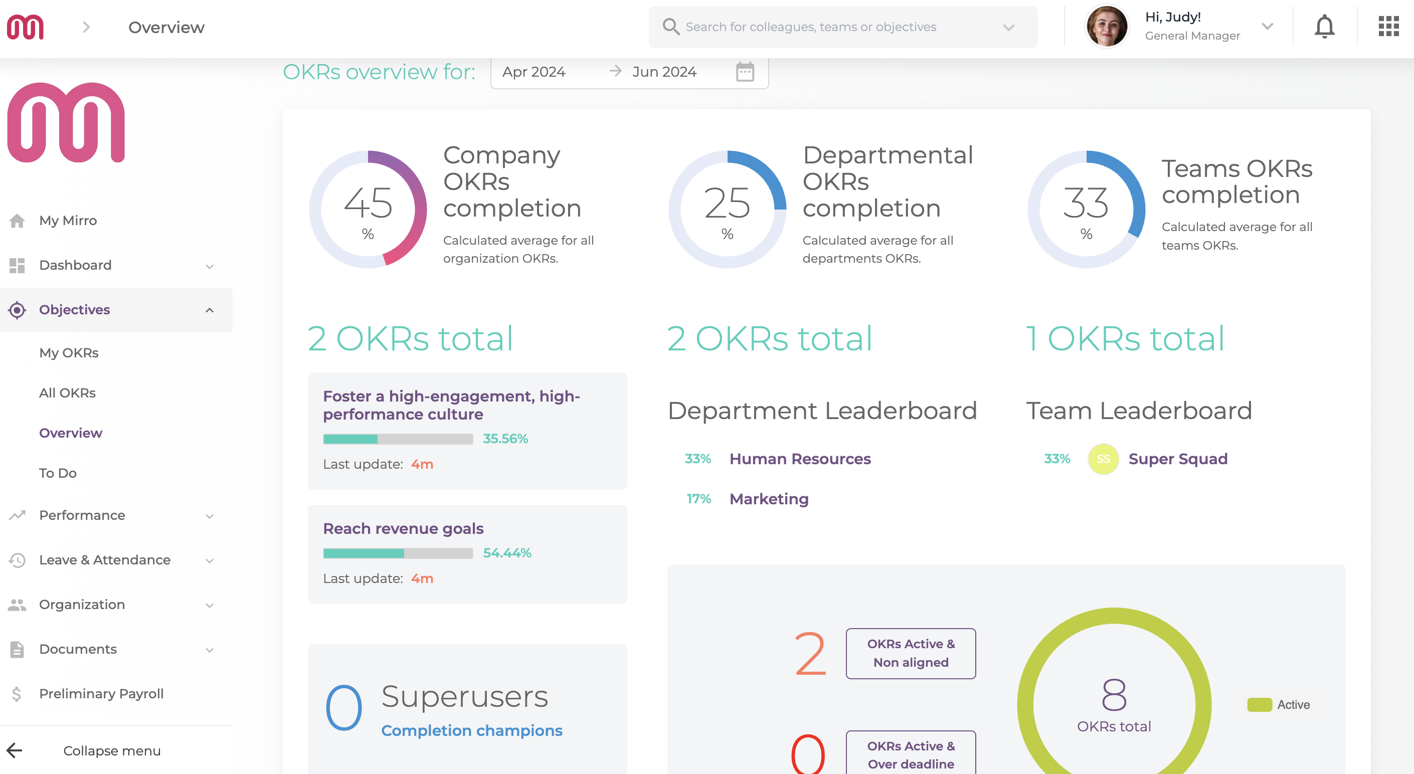Open the To Do section
Image resolution: width=1414 pixels, height=774 pixels.
coord(57,473)
